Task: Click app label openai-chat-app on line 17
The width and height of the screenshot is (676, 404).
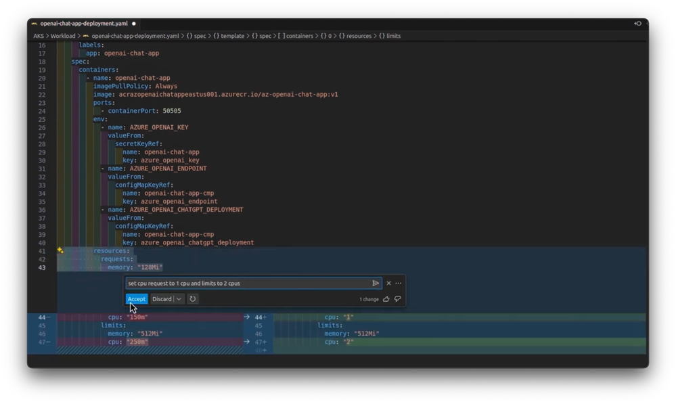Action: tap(131, 53)
